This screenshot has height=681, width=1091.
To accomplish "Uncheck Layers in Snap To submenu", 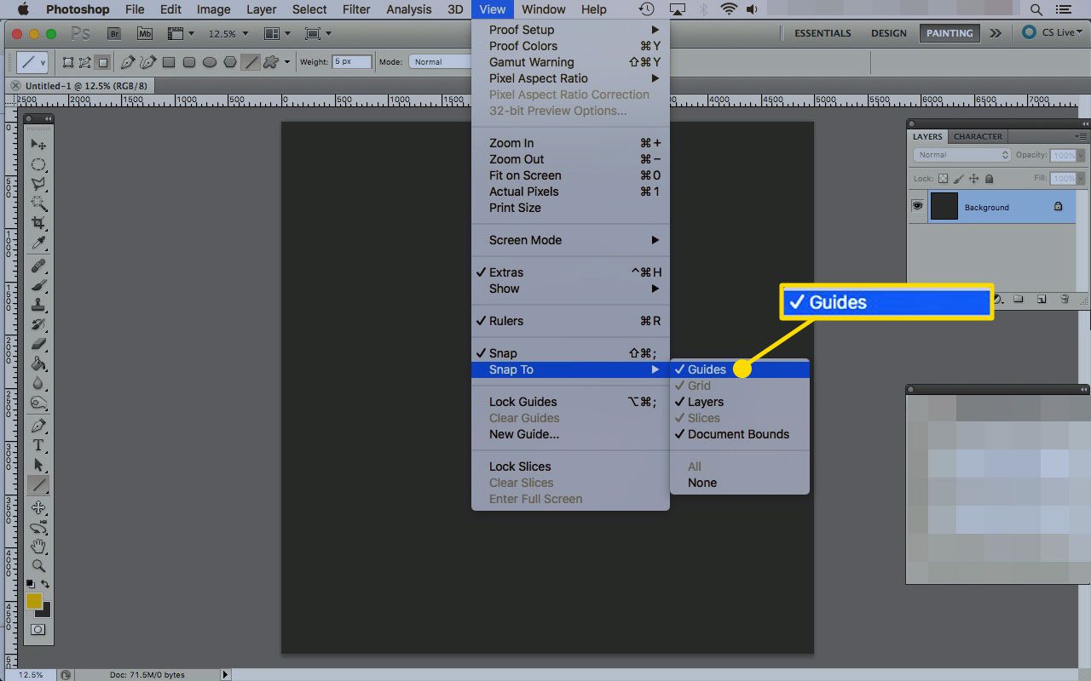I will (x=740, y=402).
